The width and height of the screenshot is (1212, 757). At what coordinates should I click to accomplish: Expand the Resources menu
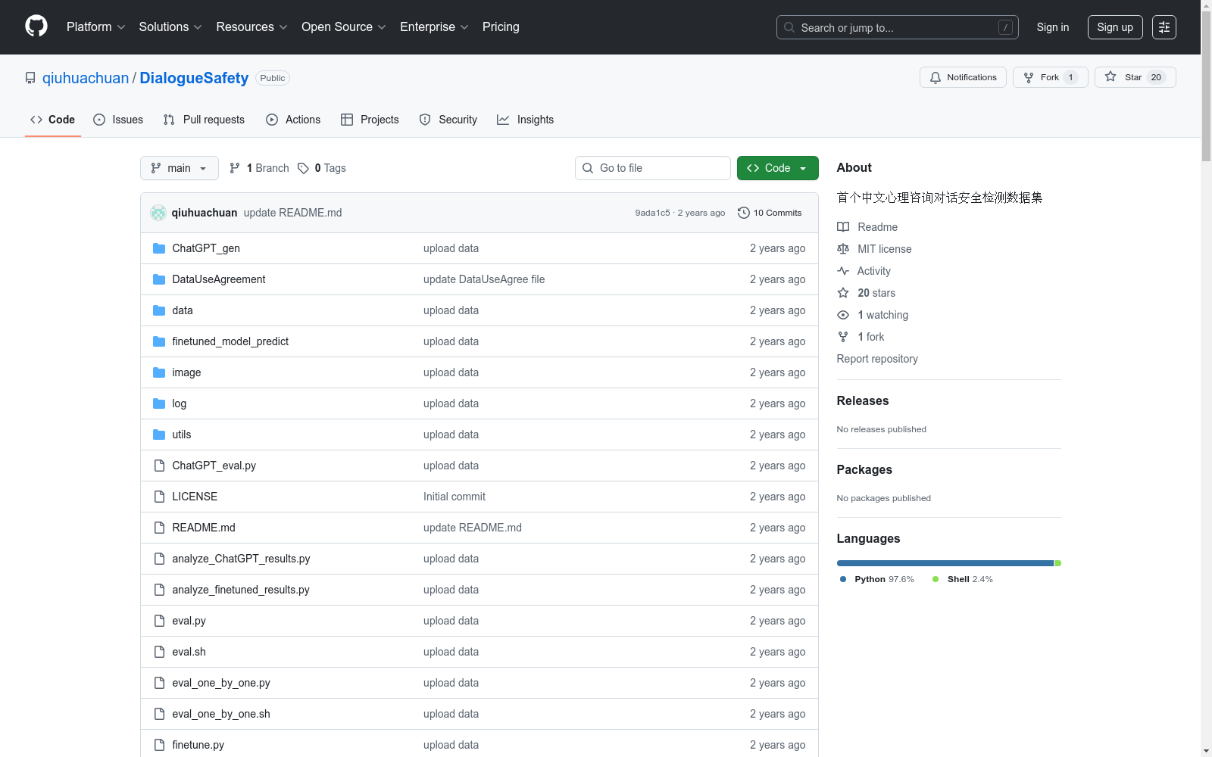(252, 27)
